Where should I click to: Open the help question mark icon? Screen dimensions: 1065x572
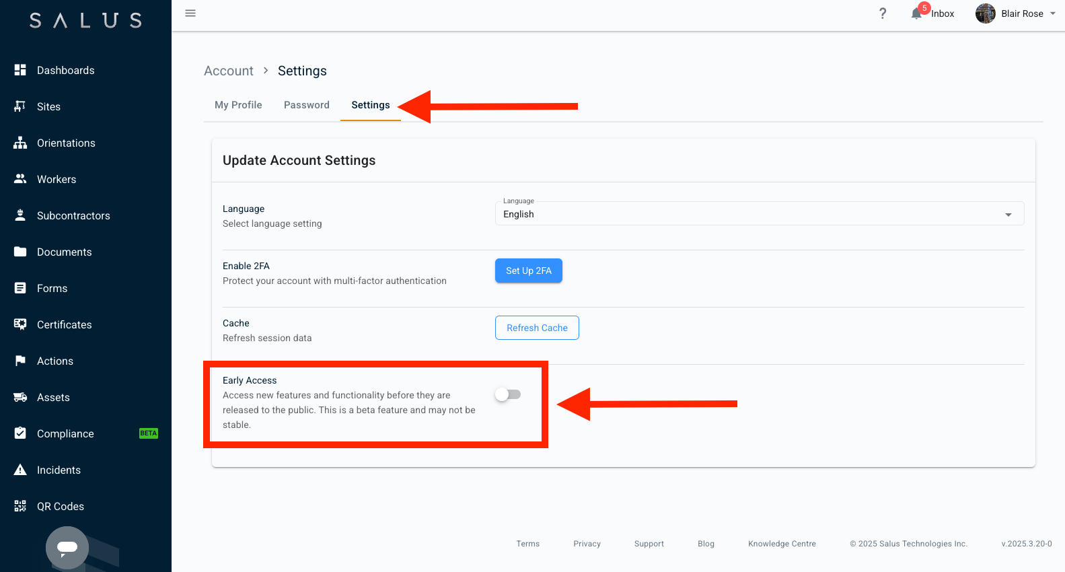[883, 13]
